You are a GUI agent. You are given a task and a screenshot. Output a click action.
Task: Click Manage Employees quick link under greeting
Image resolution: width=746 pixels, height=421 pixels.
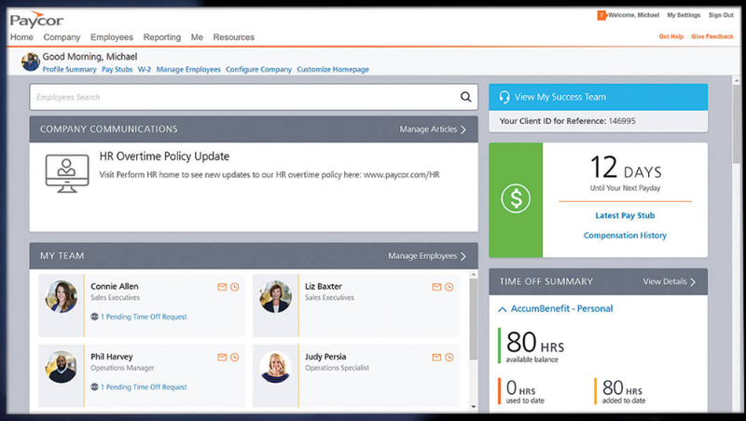coord(188,69)
